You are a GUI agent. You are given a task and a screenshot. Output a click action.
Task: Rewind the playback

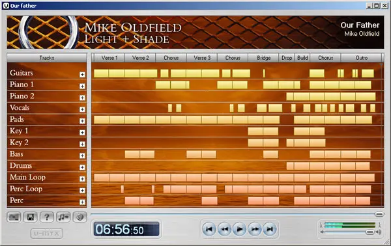[x=224, y=229]
